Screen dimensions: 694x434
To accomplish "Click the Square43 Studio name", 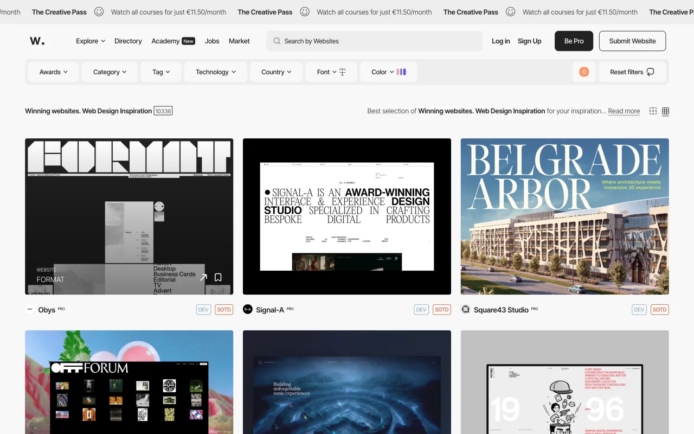I will (501, 310).
